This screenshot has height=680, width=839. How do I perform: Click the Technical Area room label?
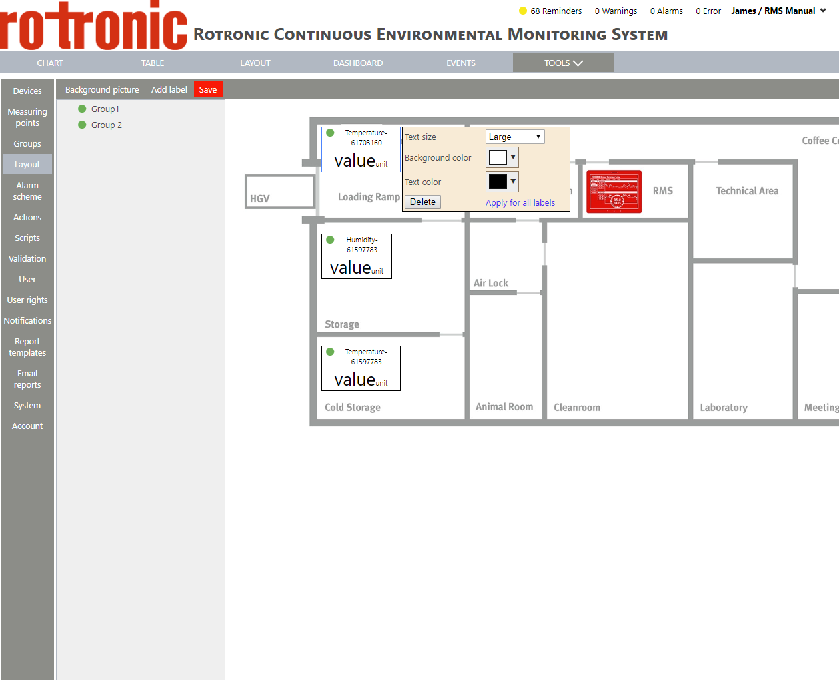pyautogui.click(x=747, y=190)
